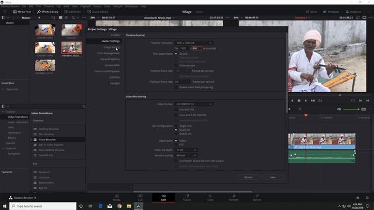Click the media pool search magnifier icon
This screenshot has height=210, width=374.
(x=73, y=17)
